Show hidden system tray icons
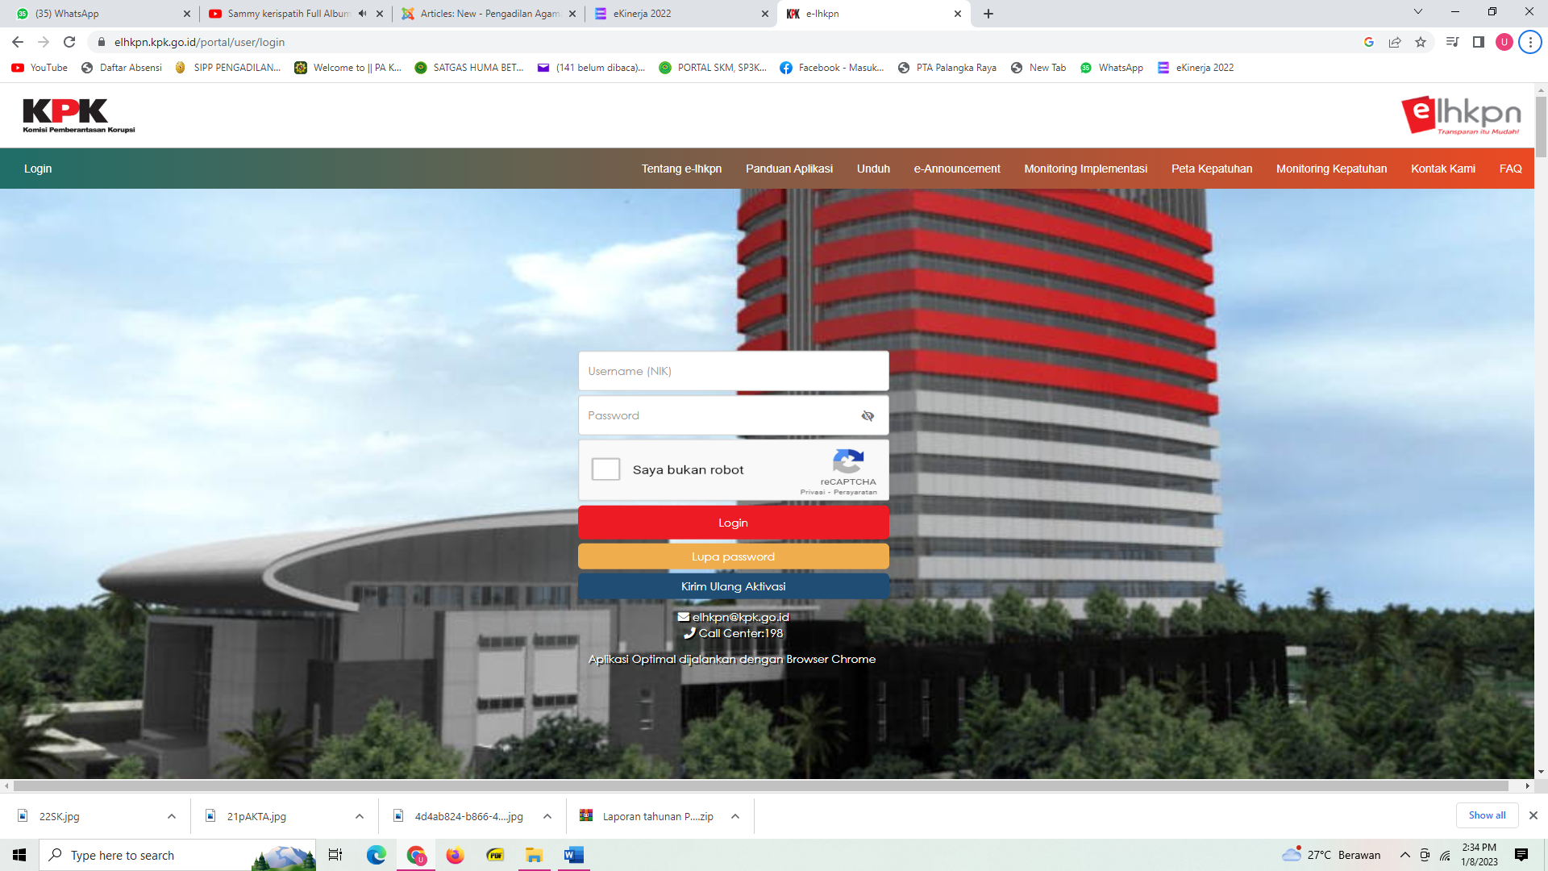This screenshot has height=871, width=1548. click(1404, 855)
